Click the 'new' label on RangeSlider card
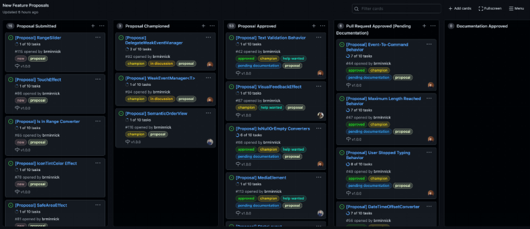The height and width of the screenshot is (229, 530). click(x=20, y=59)
